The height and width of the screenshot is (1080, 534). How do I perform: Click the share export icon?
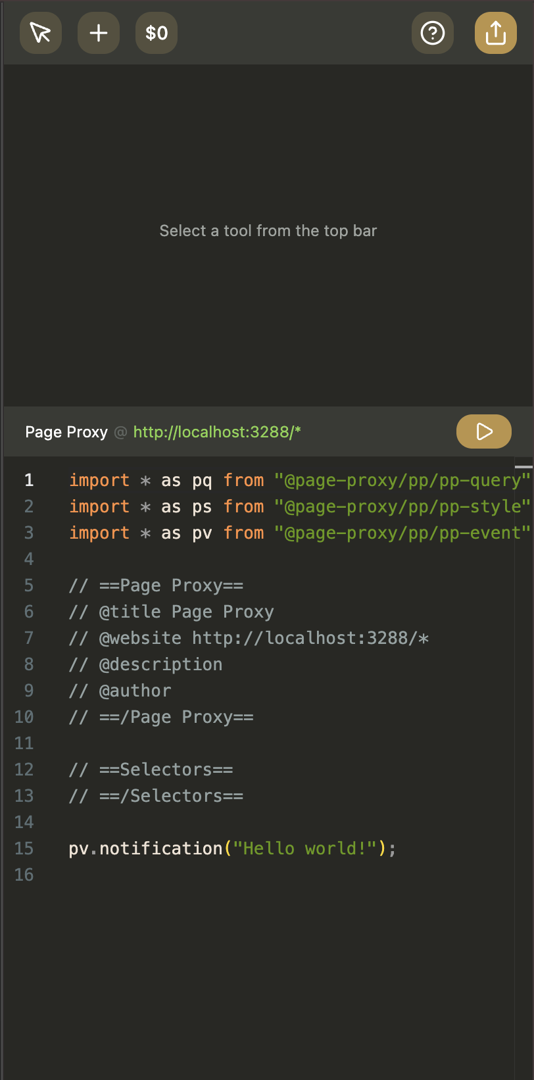coord(496,33)
